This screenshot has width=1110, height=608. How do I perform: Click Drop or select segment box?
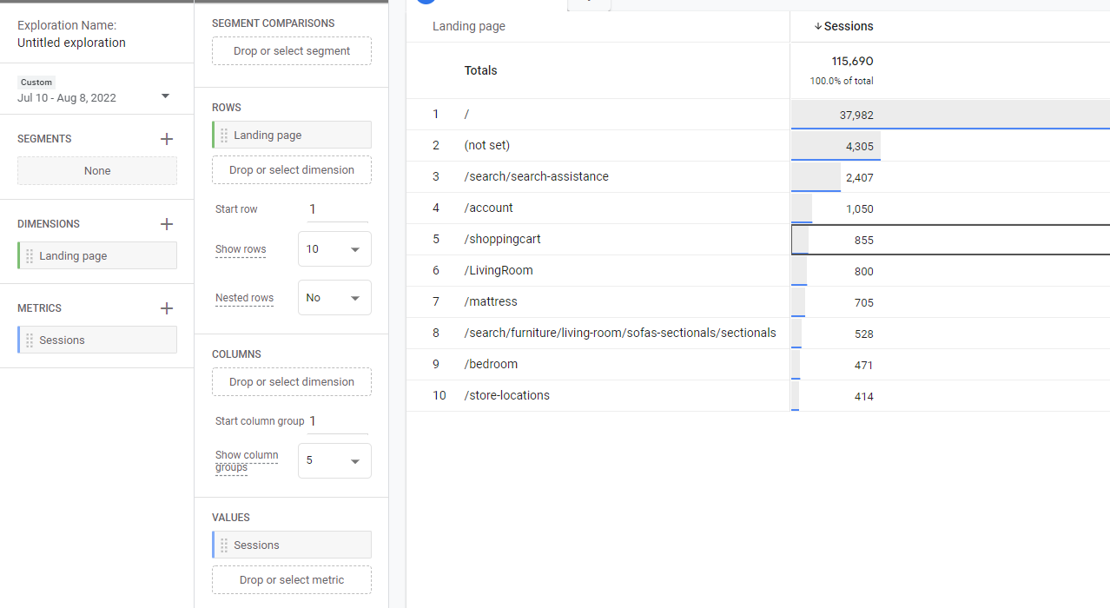click(x=292, y=51)
